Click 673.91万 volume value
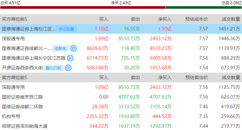242x130 pixels. point(231,68)
